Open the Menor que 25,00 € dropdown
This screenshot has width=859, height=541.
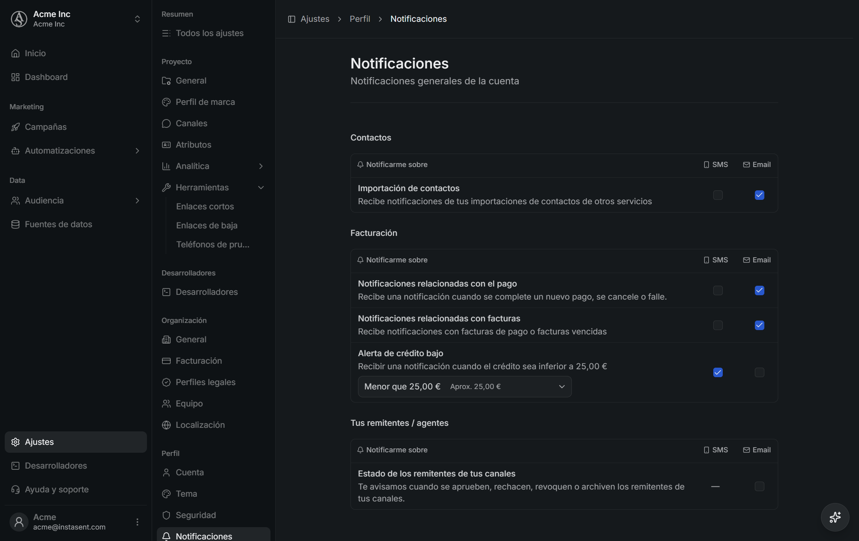[465, 387]
